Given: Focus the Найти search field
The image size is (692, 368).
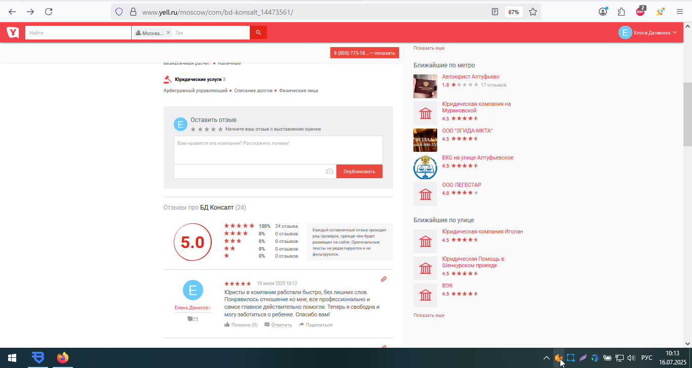Looking at the screenshot, I should pyautogui.click(x=79, y=32).
